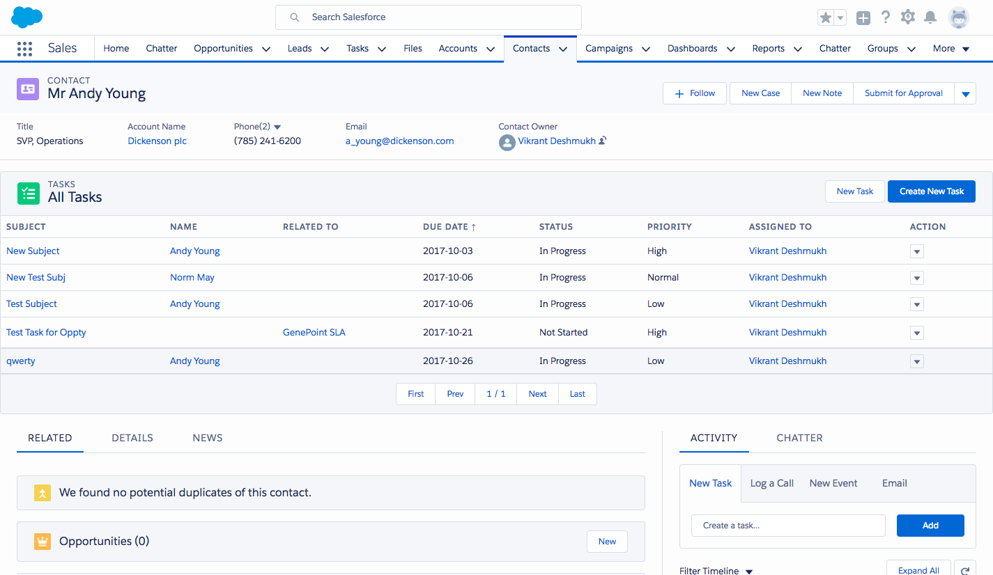
Task: Expand the Tasks tab chevron
Action: point(382,49)
